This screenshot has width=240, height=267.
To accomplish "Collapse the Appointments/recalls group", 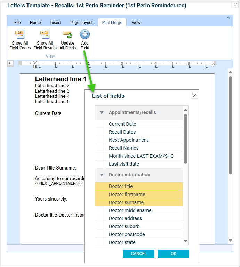I will [x=102, y=113].
